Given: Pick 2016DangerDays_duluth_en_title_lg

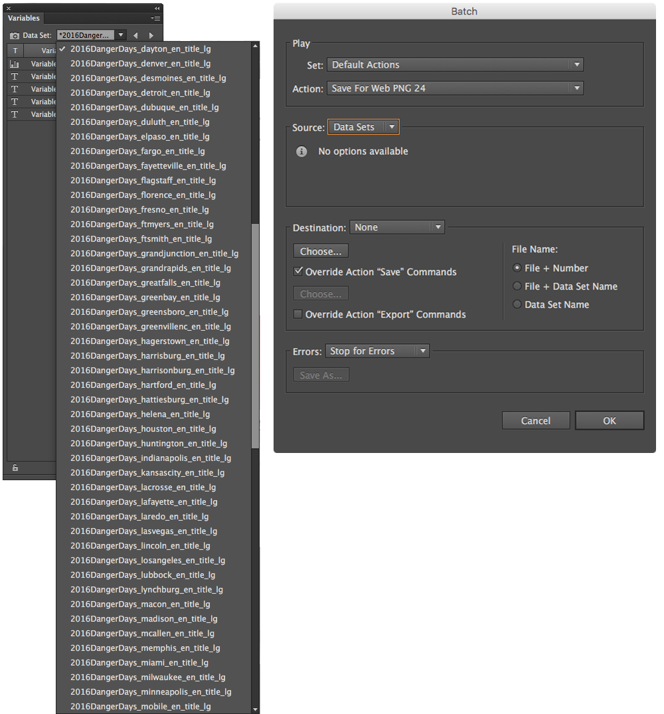Looking at the screenshot, I should tap(153, 122).
